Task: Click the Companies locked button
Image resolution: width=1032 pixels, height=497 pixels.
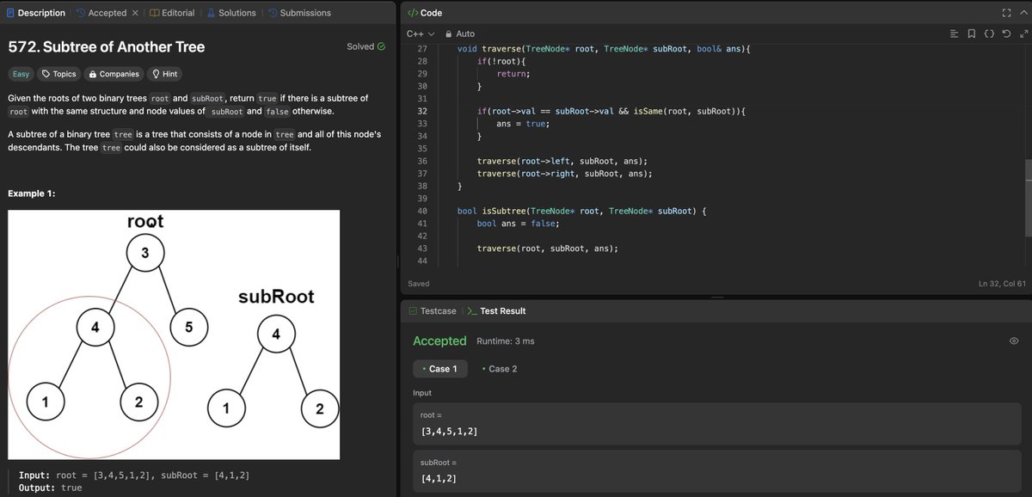Action: (114, 74)
